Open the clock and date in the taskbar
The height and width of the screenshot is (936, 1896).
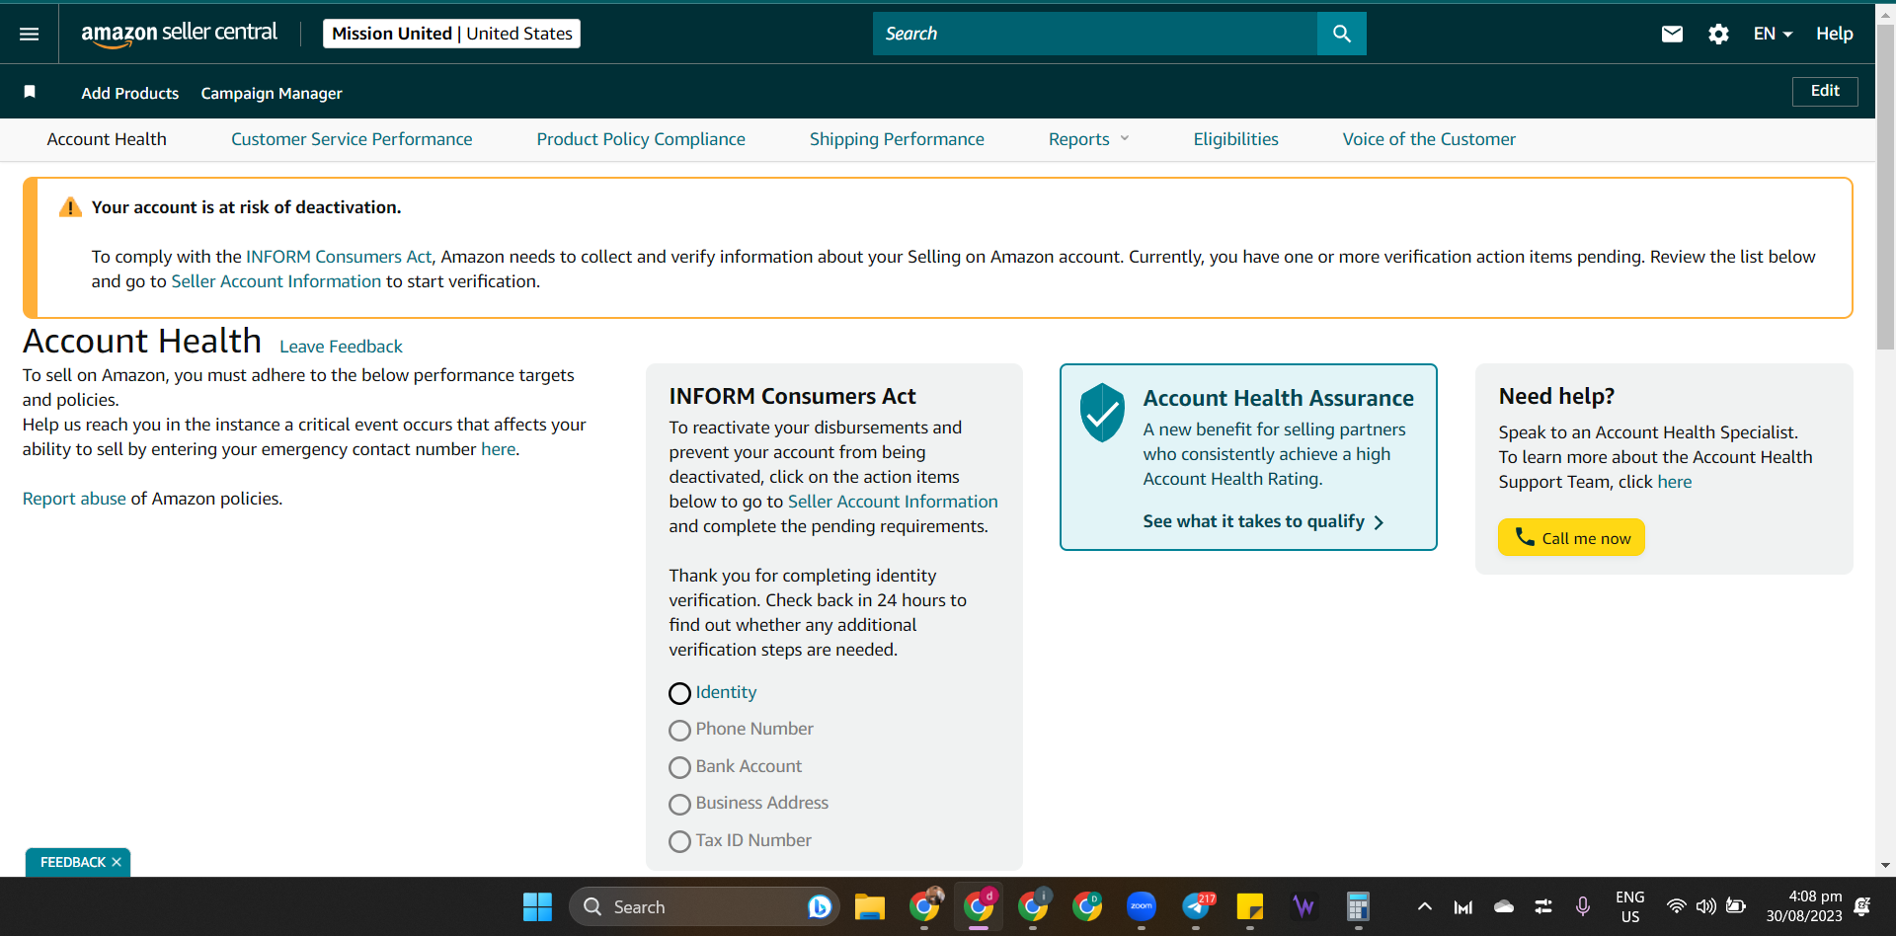(x=1803, y=906)
